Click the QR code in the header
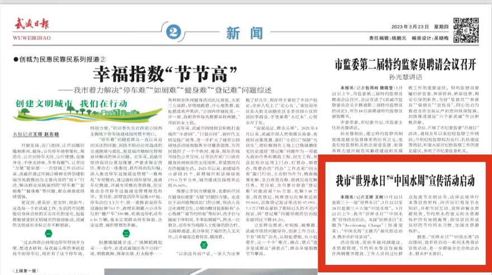 [x=466, y=30]
